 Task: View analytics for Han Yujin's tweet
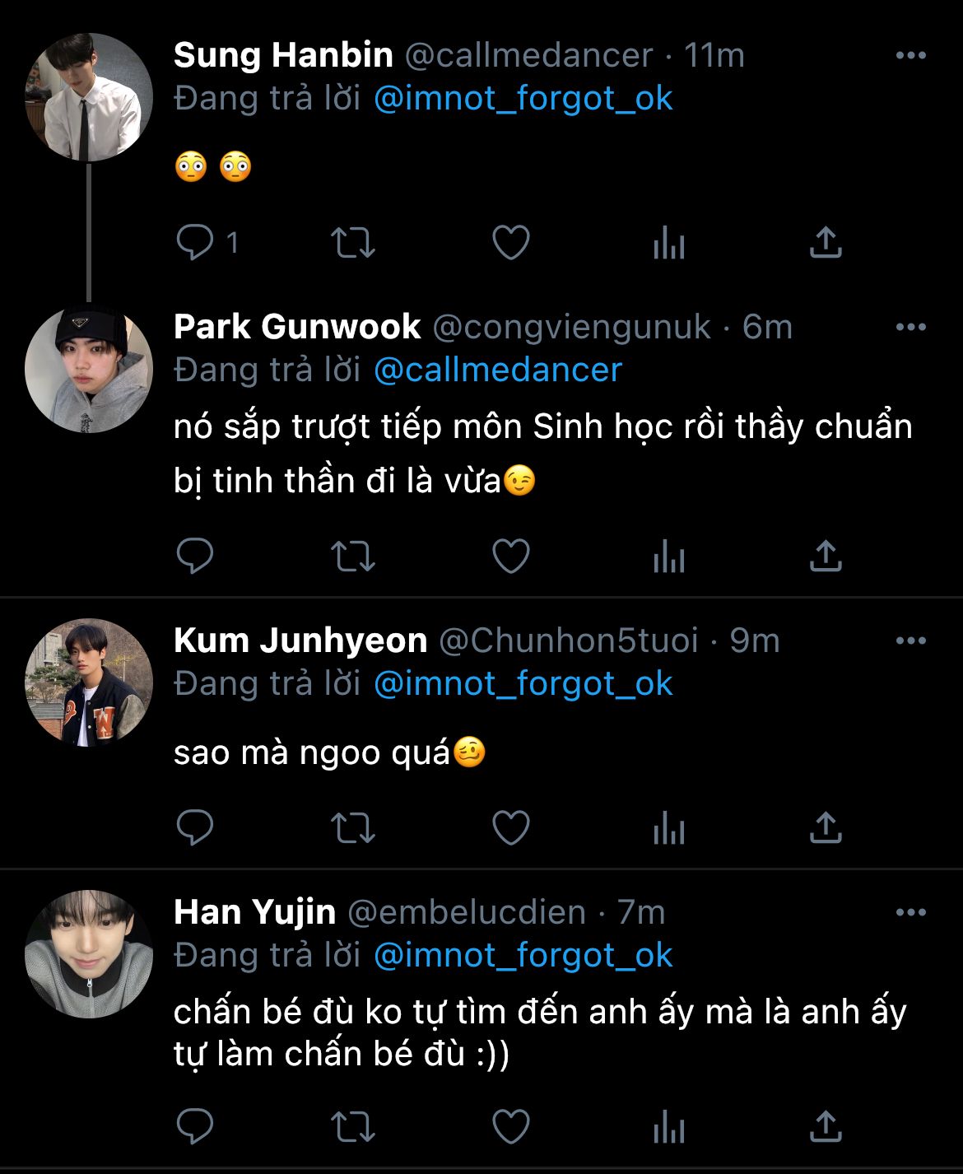tap(668, 1127)
